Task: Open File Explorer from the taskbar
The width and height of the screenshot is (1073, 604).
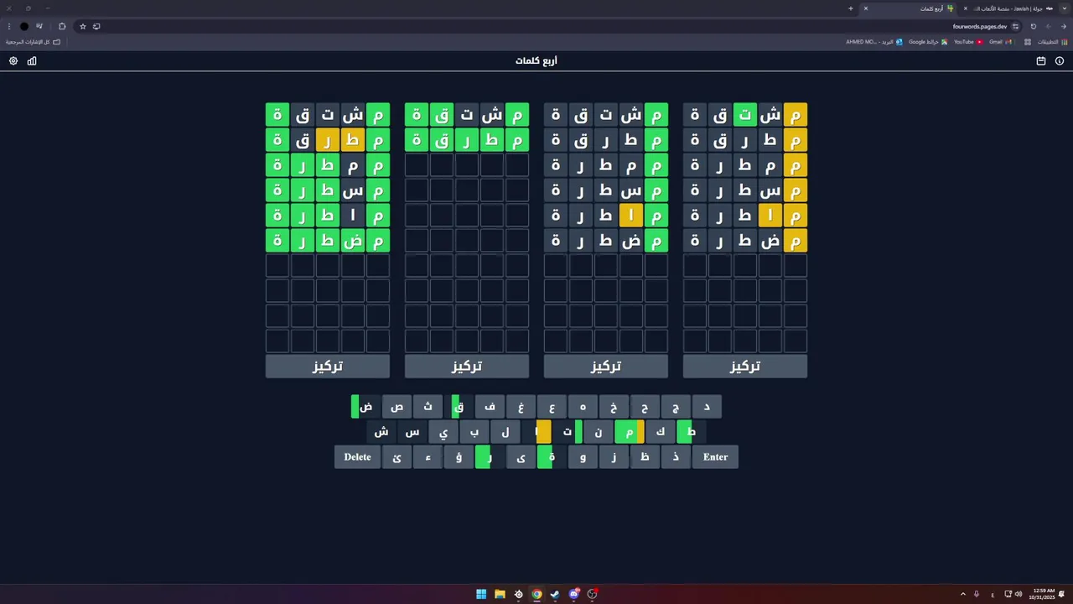Action: [x=500, y=594]
